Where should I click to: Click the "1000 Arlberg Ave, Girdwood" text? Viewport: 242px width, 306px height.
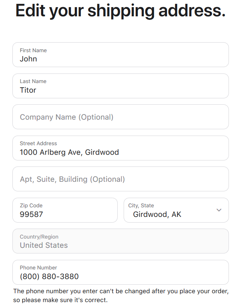[x=69, y=152]
